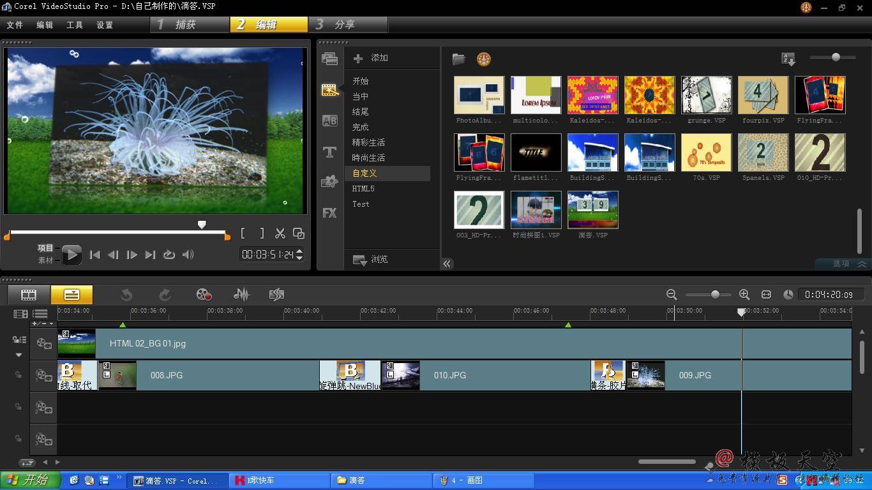Open the Media library panel icon
Image resolution: width=872 pixels, height=490 pixels.
(329, 59)
